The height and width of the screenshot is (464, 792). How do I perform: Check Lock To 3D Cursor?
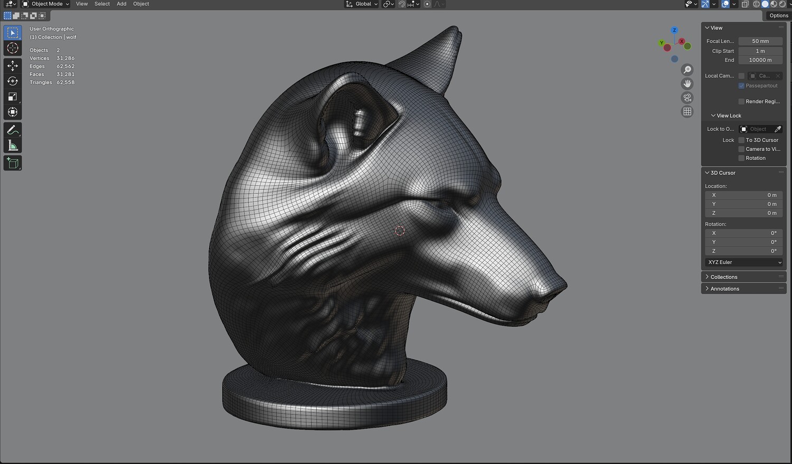pyautogui.click(x=741, y=140)
